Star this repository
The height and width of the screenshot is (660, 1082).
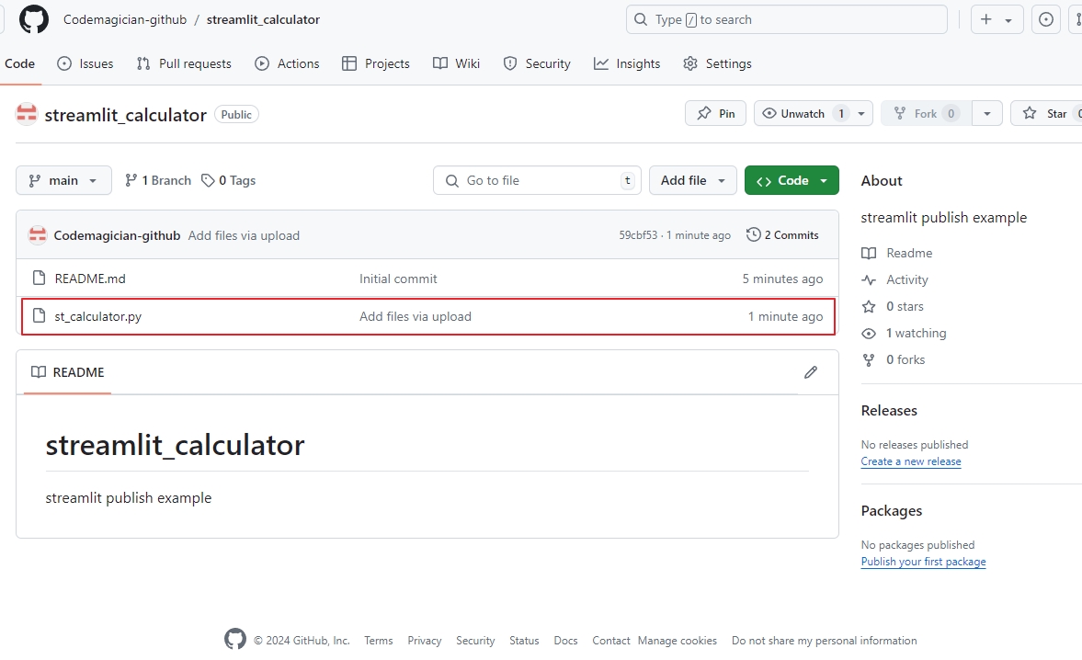[1046, 113]
